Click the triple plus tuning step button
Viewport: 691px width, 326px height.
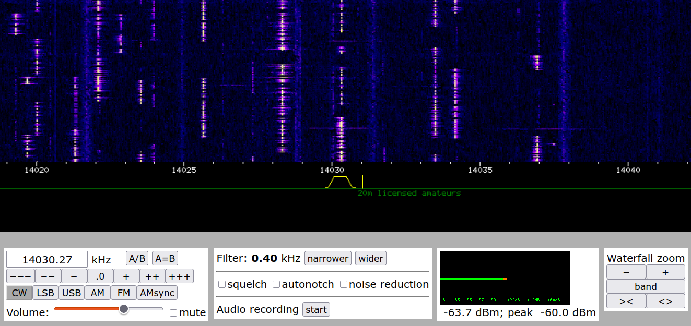179,276
